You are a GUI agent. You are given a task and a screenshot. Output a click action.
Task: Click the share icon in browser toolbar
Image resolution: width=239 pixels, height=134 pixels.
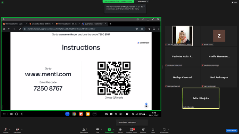149,29
